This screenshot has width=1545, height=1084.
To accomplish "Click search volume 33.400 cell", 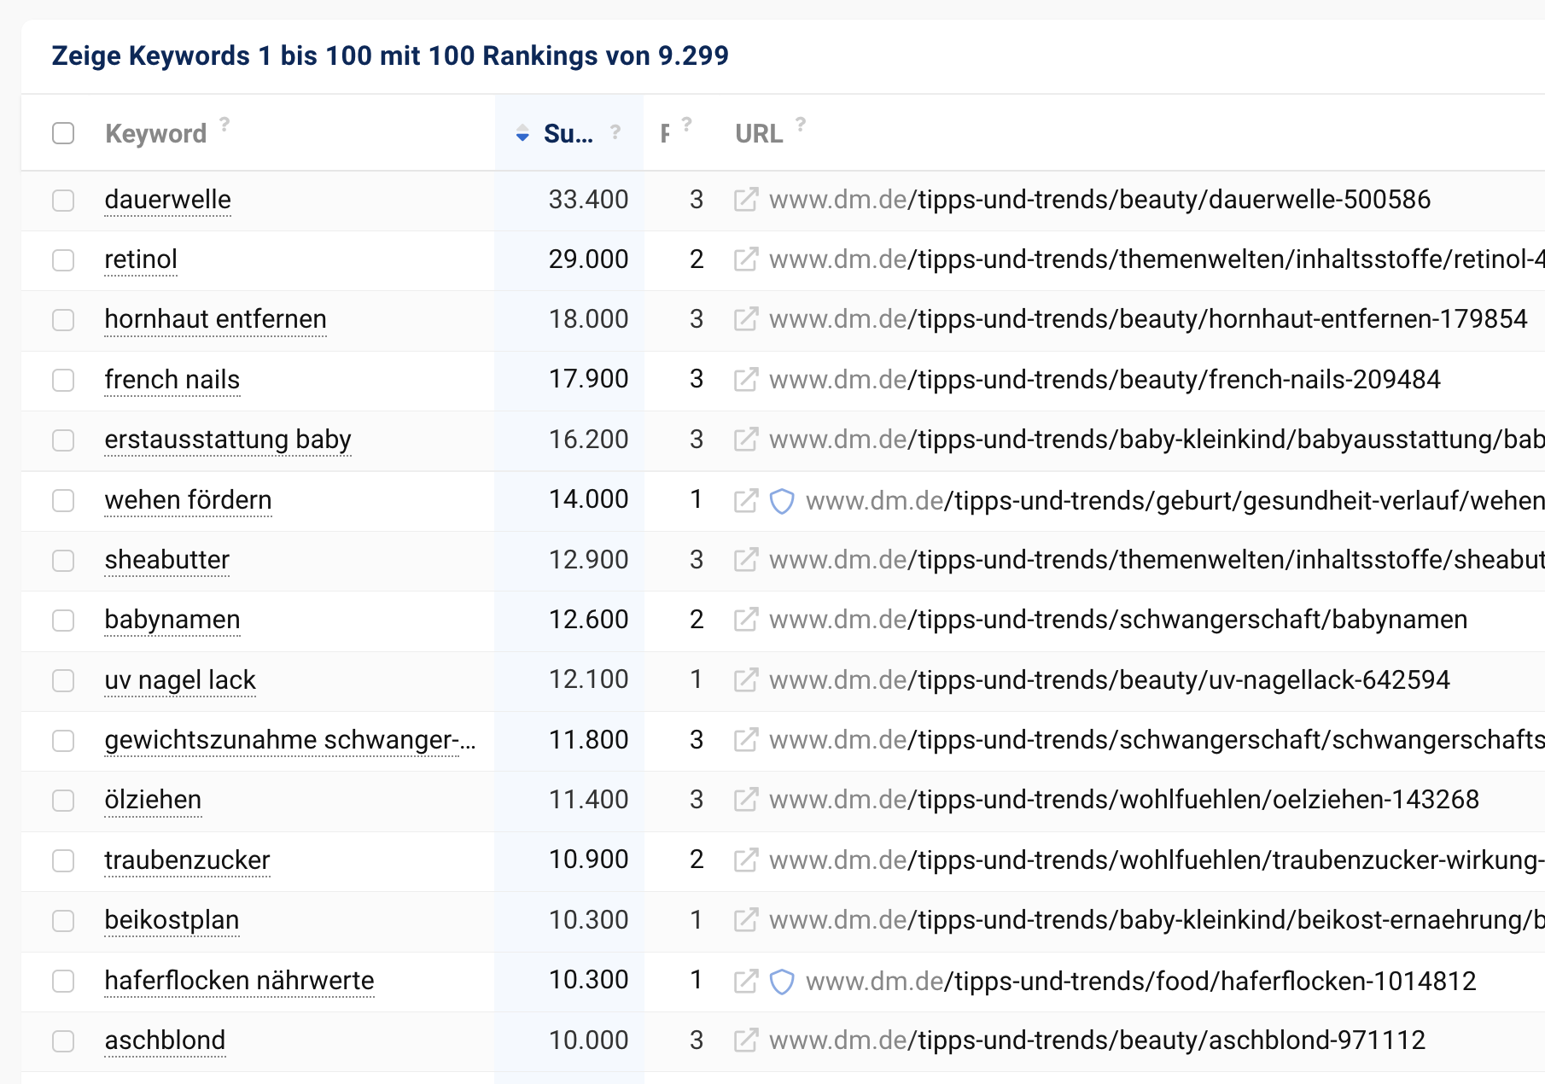I will 568,200.
